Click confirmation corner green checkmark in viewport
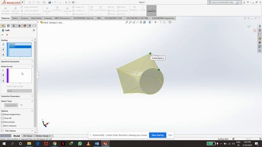This screenshot has width=262, height=147. point(249,26)
